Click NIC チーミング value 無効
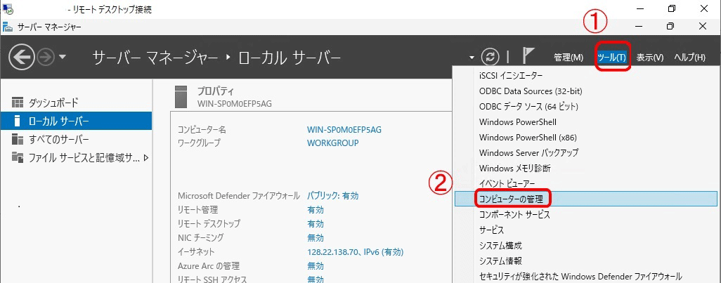Screen dimensions: 721x283 [x=315, y=237]
